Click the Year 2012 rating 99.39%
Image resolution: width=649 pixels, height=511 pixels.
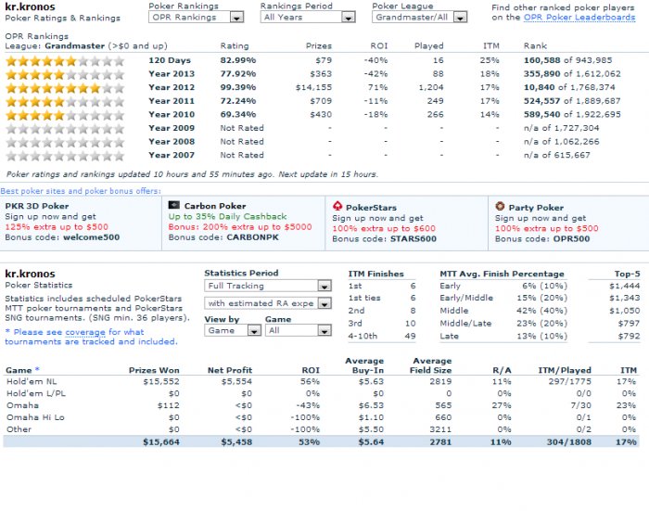[x=238, y=87]
